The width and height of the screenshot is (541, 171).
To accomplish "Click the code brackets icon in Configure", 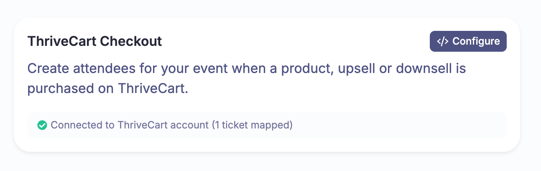I will coord(443,41).
